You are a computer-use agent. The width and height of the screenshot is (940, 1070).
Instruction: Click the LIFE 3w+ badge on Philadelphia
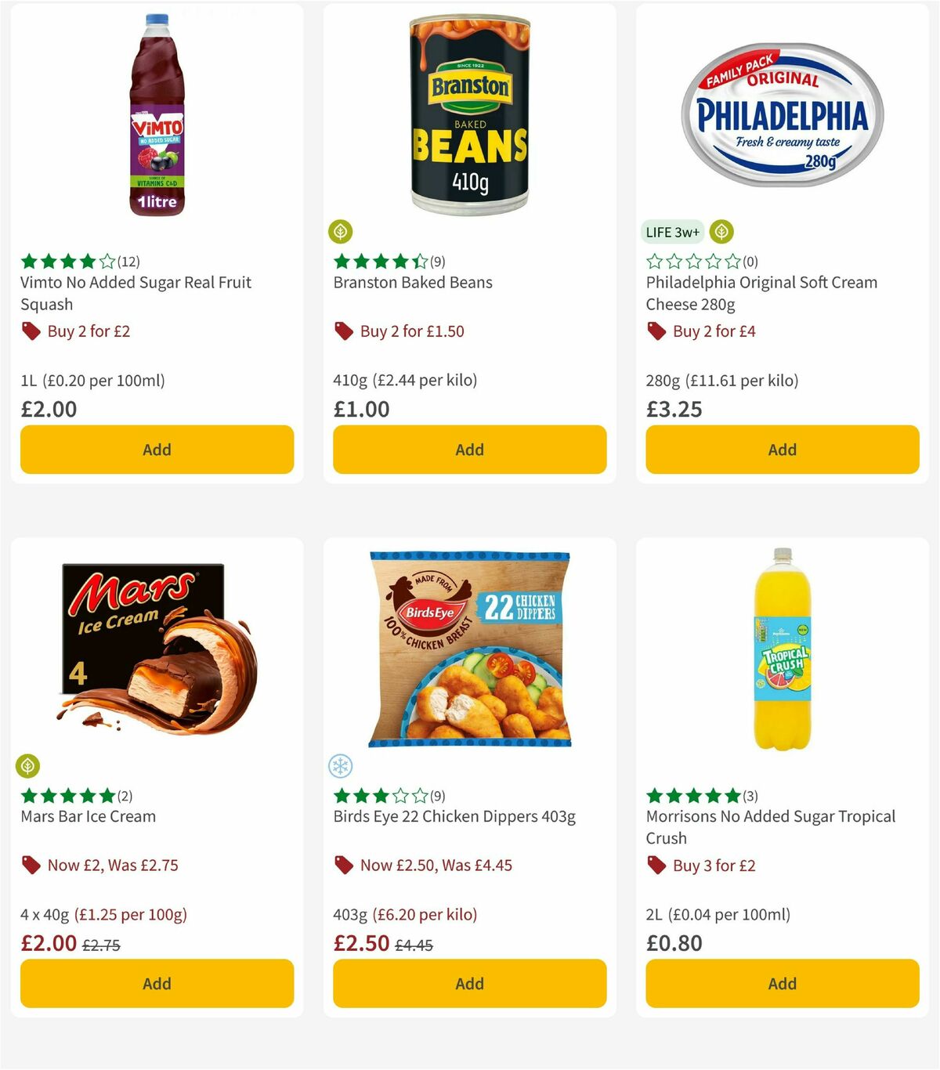pyautogui.click(x=671, y=232)
